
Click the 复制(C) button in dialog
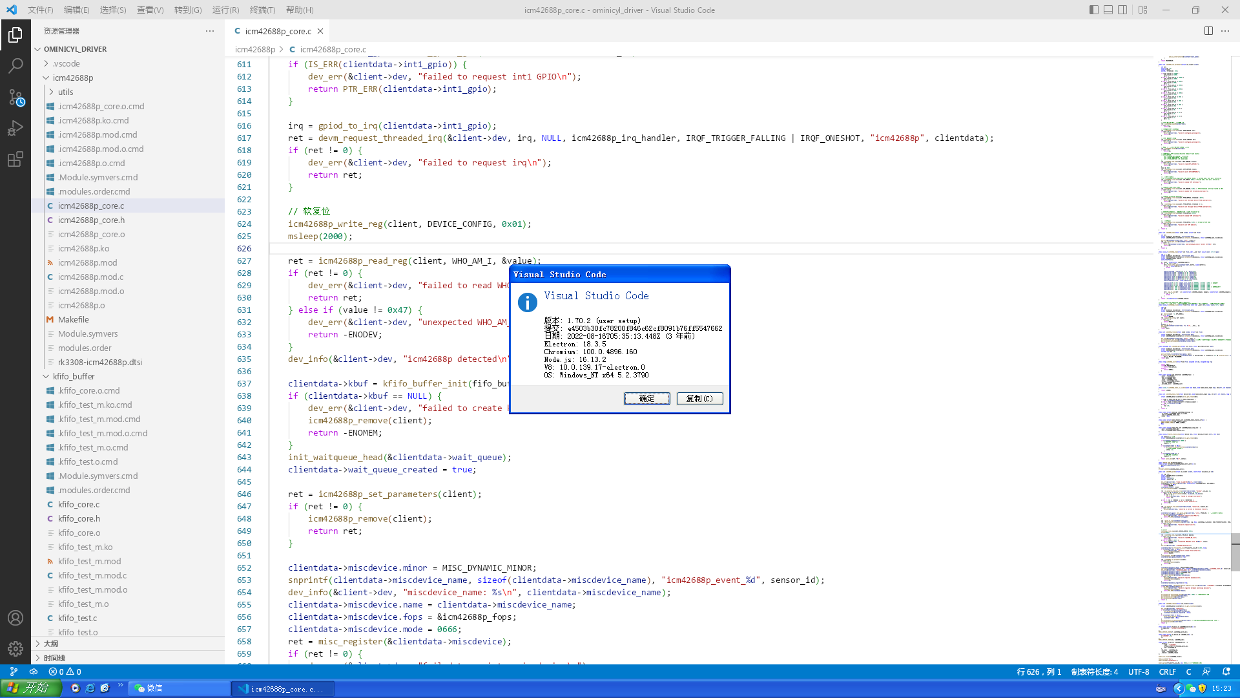point(699,399)
